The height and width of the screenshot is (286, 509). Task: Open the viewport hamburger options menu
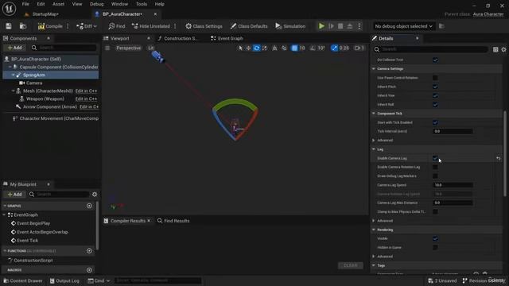point(107,48)
